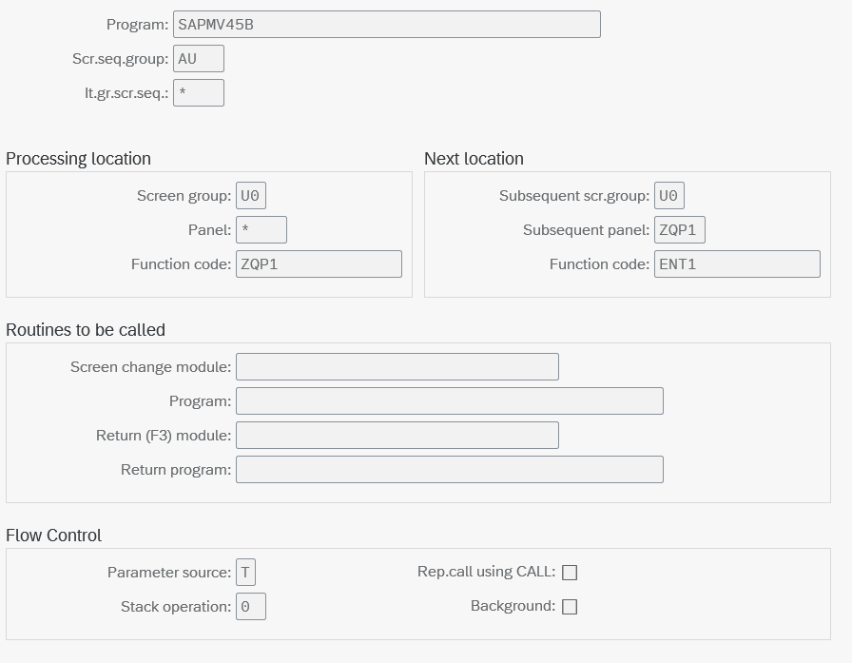Viewport: 852px width, 663px height.
Task: Enable the Rep.call using CALL checkbox
Action: pos(570,573)
